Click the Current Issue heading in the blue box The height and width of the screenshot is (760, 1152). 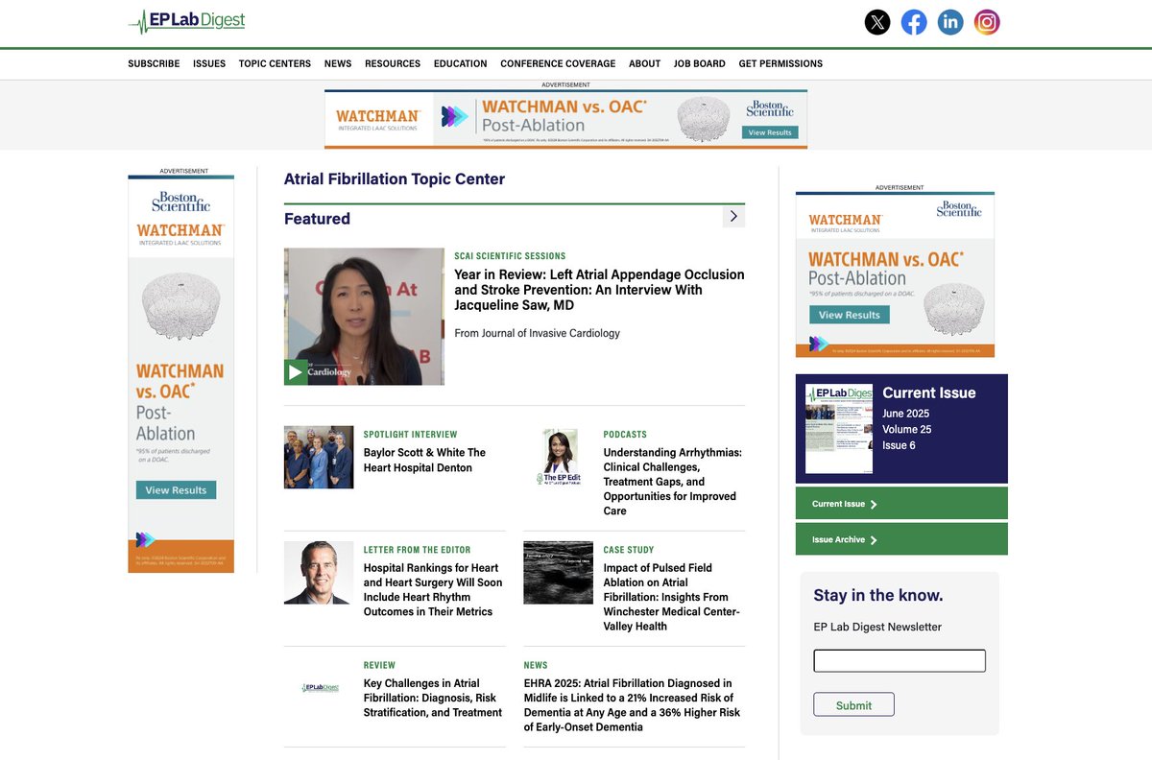tap(929, 392)
